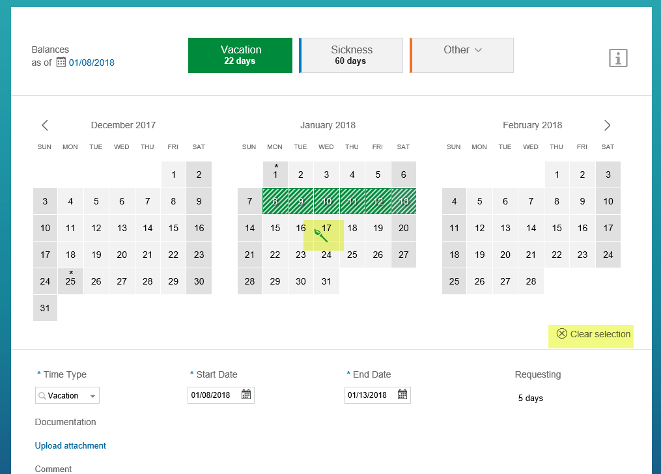Click the Time Type search magnifier icon
This screenshot has height=474, width=661.
point(42,396)
